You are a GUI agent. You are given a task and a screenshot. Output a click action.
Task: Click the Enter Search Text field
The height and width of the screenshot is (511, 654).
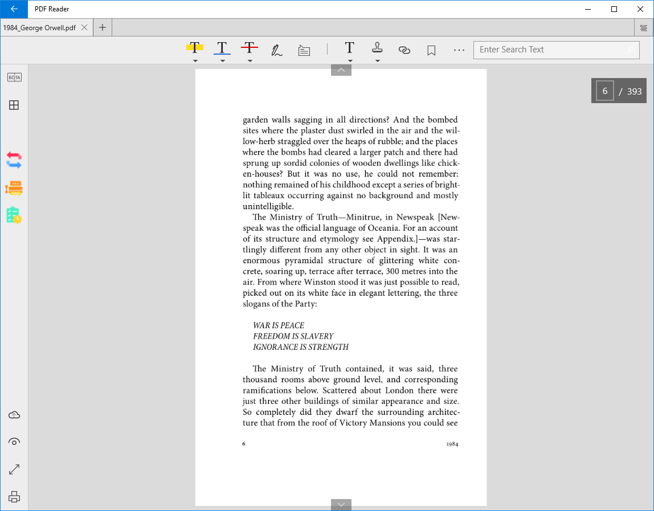(x=557, y=50)
